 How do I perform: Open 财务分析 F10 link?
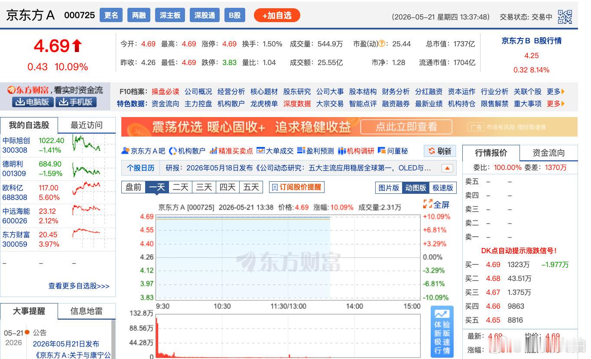click(x=396, y=91)
